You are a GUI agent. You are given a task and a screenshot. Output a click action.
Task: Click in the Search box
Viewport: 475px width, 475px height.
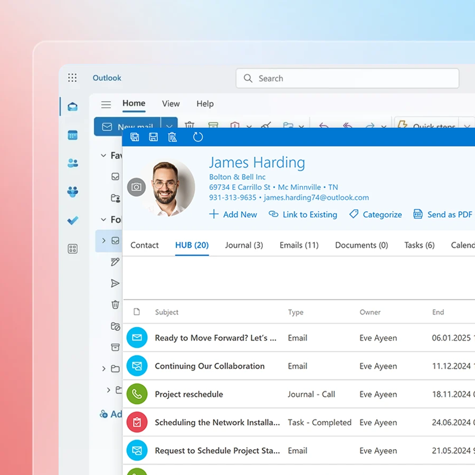[347, 79]
